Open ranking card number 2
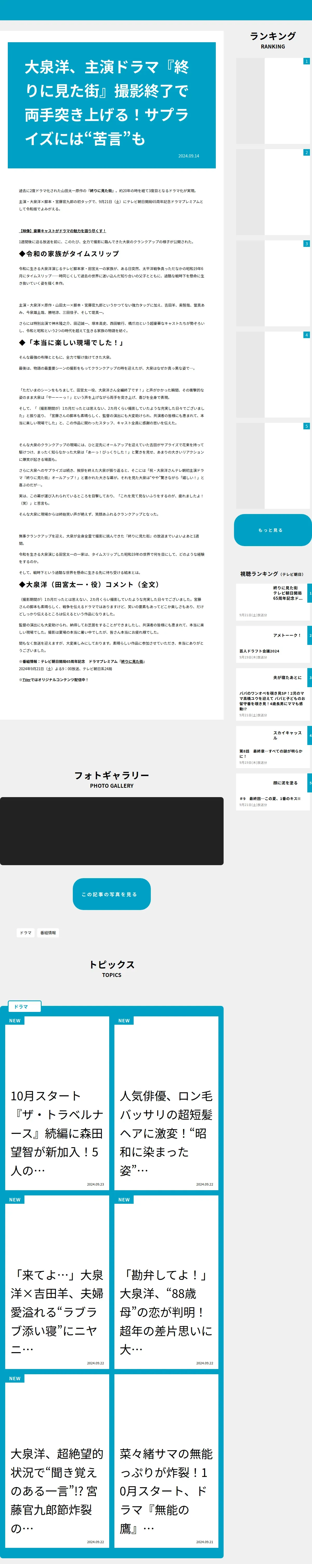312x1564 pixels. (x=273, y=192)
